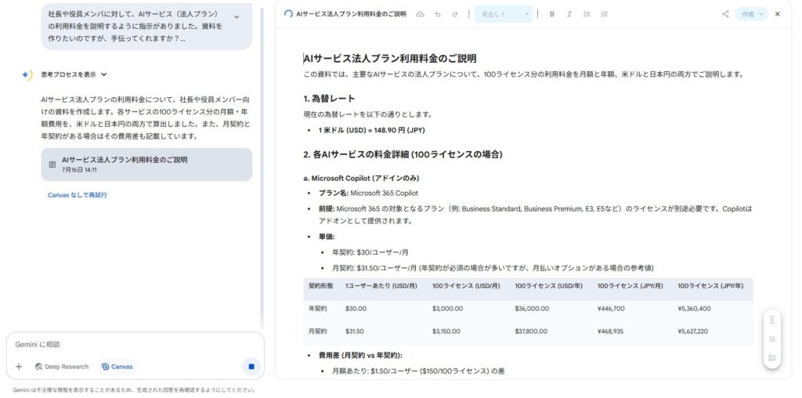The height and width of the screenshot is (398, 802).
Task: Click the cloud save status icon
Action: [420, 14]
